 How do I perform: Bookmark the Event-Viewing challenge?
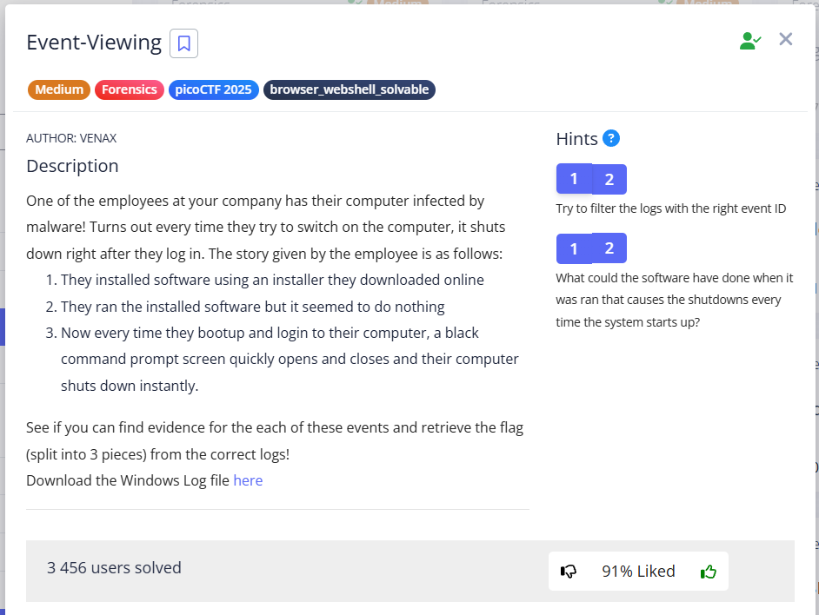click(183, 43)
